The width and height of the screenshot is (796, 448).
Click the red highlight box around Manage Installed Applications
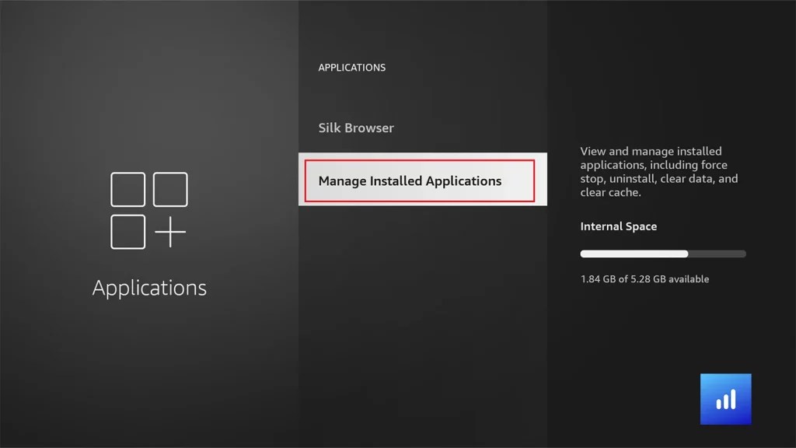421,159
